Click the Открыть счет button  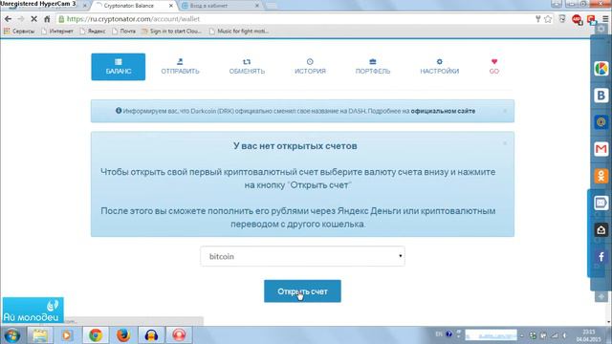tap(302, 290)
